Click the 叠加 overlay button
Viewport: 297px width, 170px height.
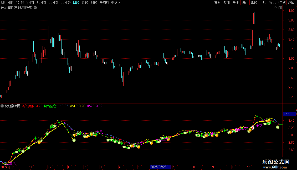click(226, 2)
